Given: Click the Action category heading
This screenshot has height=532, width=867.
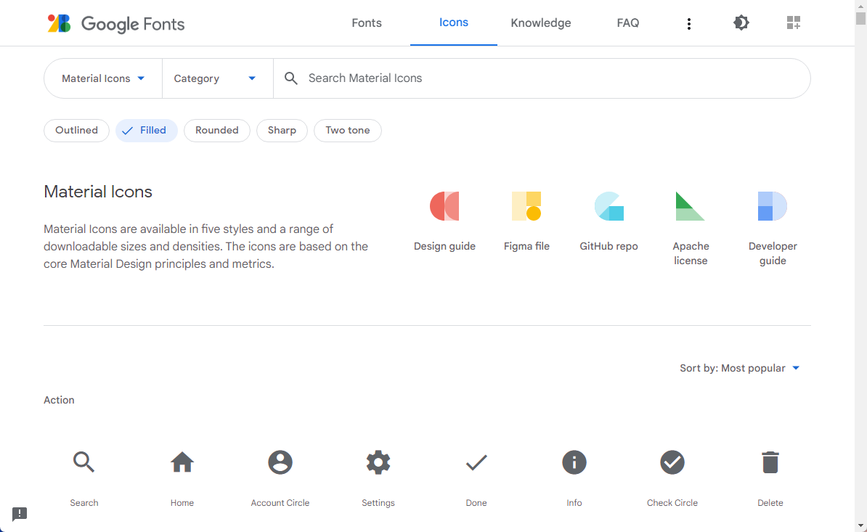Looking at the screenshot, I should pos(59,400).
